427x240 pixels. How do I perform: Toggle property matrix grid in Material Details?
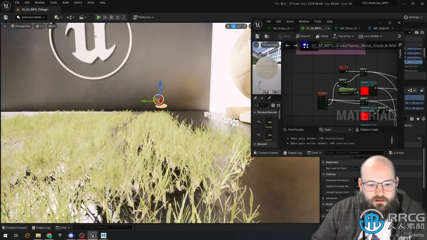point(273,105)
